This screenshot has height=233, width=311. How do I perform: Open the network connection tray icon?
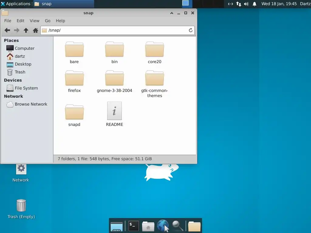(231, 4)
